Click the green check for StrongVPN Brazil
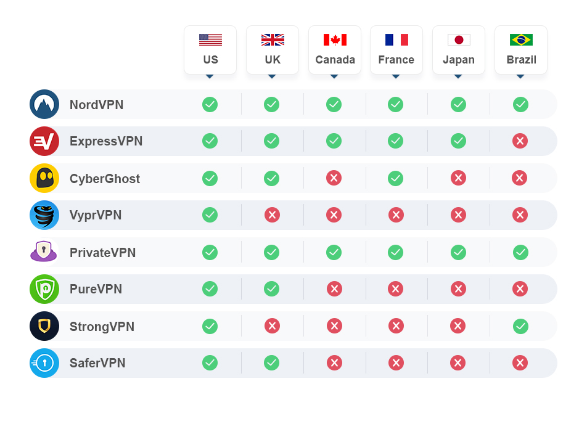Image resolution: width=587 pixels, height=421 pixels. pyautogui.click(x=520, y=326)
